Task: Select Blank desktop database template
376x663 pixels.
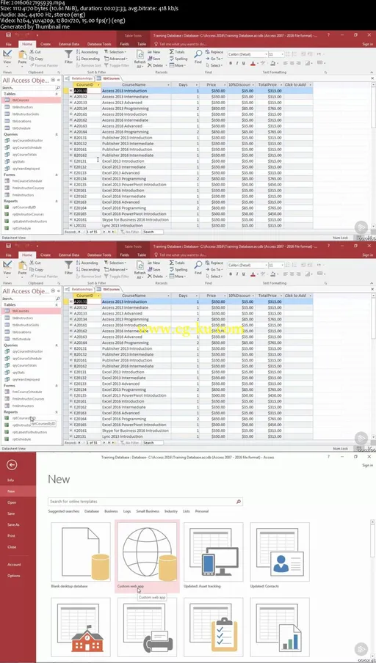Action: pyautogui.click(x=81, y=555)
